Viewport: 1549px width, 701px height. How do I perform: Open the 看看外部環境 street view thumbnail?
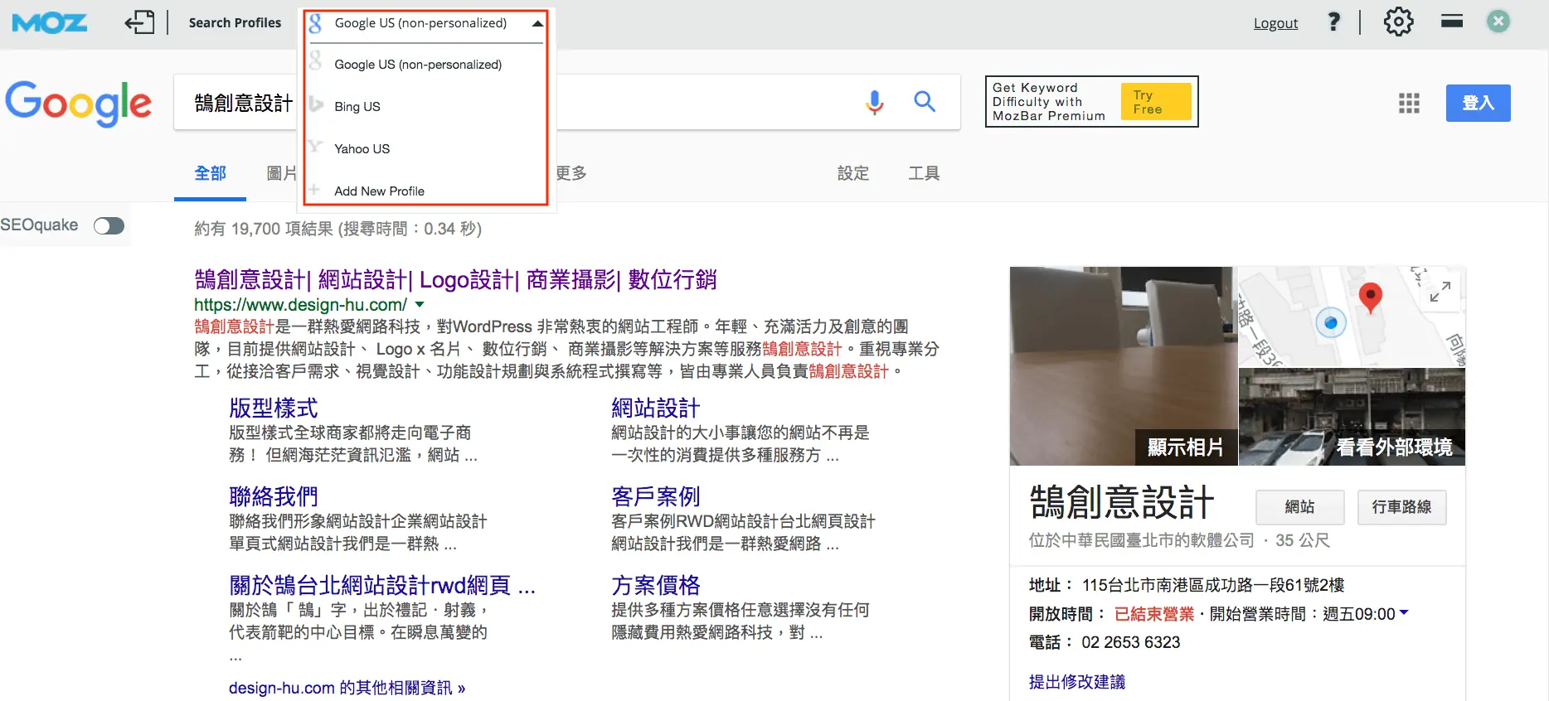click(1352, 417)
